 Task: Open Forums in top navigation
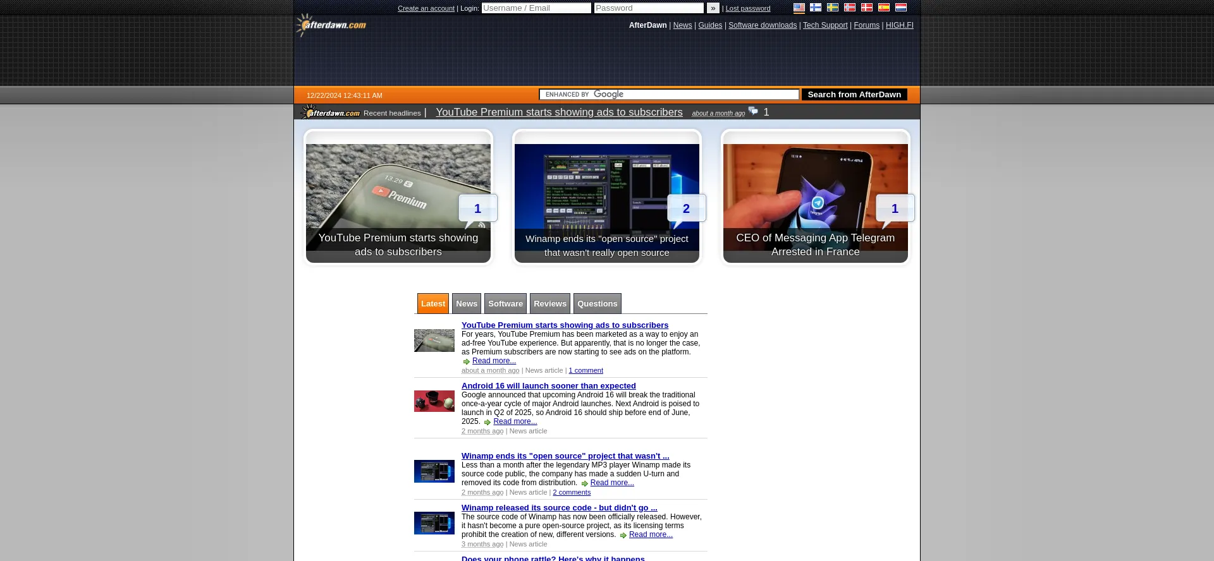coord(866,25)
